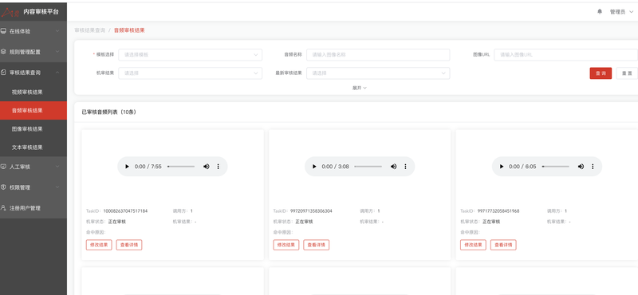Image resolution: width=638 pixels, height=295 pixels.
Task: Seek on the 3:08 audio progress bar
Action: tap(368, 167)
